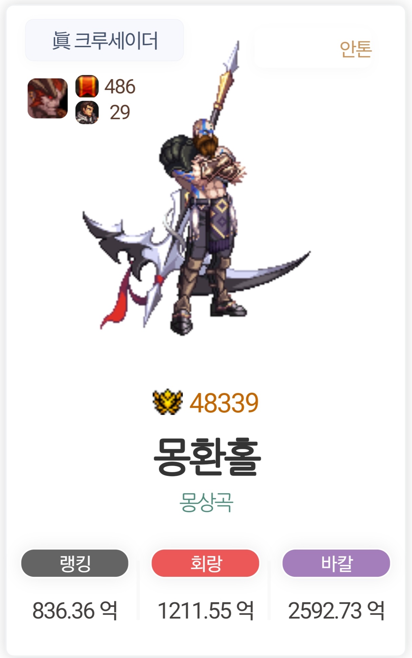Image resolution: width=412 pixels, height=658 pixels.
Task: Click the number 29 count
Action: (120, 112)
